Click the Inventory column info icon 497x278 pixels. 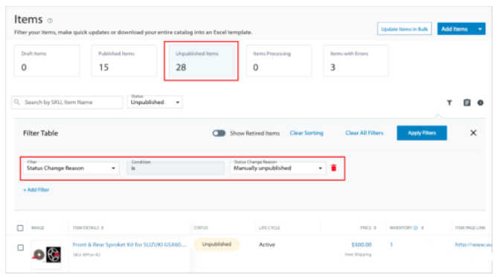[x=416, y=227]
